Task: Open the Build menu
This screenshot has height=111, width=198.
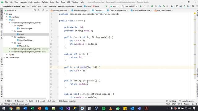Action: [52, 2]
